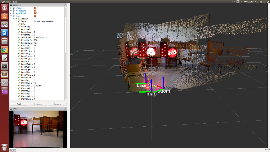
Task: Open the Trash in the launcher
Action: (4, 146)
